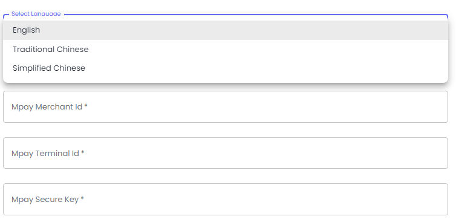Click the asterisk beside Mpay Secure Key
The width and height of the screenshot is (456, 222).
click(x=83, y=199)
